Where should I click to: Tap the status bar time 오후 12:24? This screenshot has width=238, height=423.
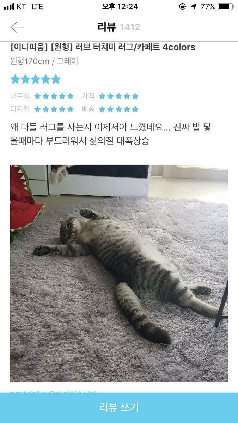[x=120, y=7]
